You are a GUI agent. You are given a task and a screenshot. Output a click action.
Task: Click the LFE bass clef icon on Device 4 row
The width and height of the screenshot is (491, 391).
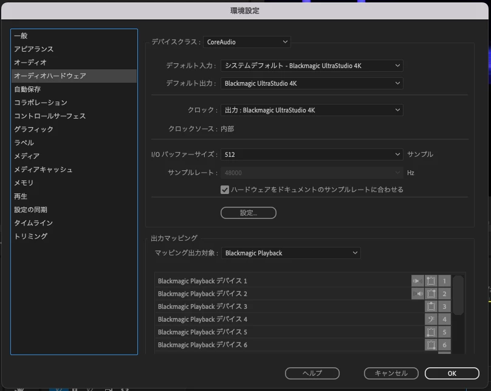431,319
